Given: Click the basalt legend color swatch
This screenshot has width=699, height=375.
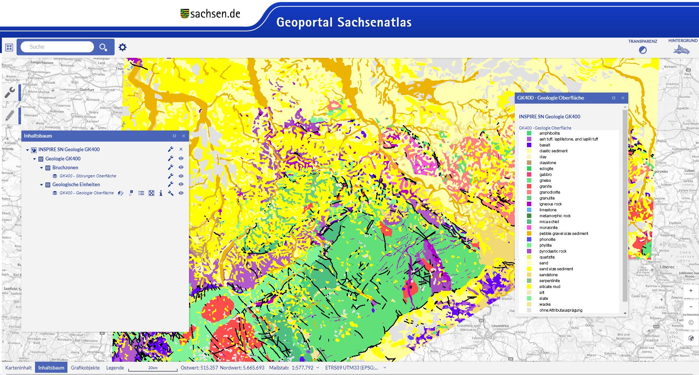Looking at the screenshot, I should 529,145.
